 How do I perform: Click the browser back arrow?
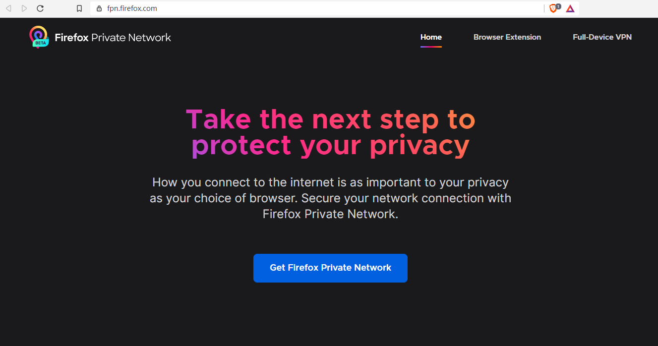tap(8, 8)
